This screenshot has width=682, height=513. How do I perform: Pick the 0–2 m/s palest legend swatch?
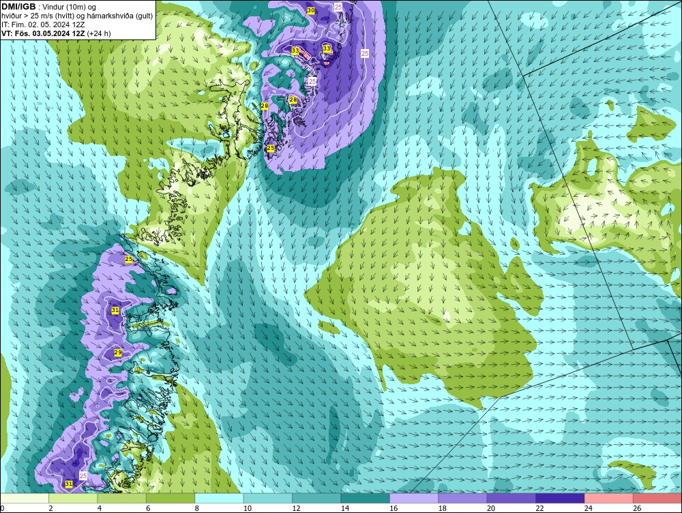point(25,498)
